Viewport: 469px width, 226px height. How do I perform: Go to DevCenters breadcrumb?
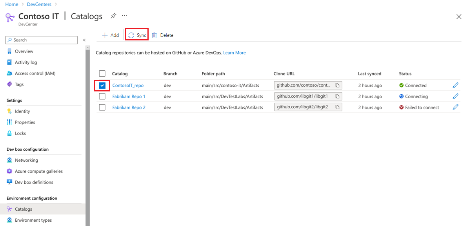[39, 4]
